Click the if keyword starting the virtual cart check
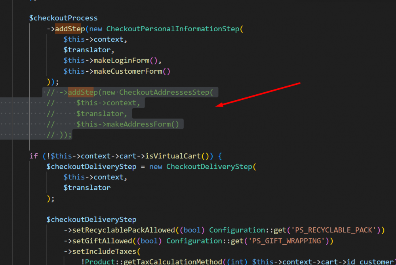Image resolution: width=396 pixels, height=265 pixels. click(34, 156)
